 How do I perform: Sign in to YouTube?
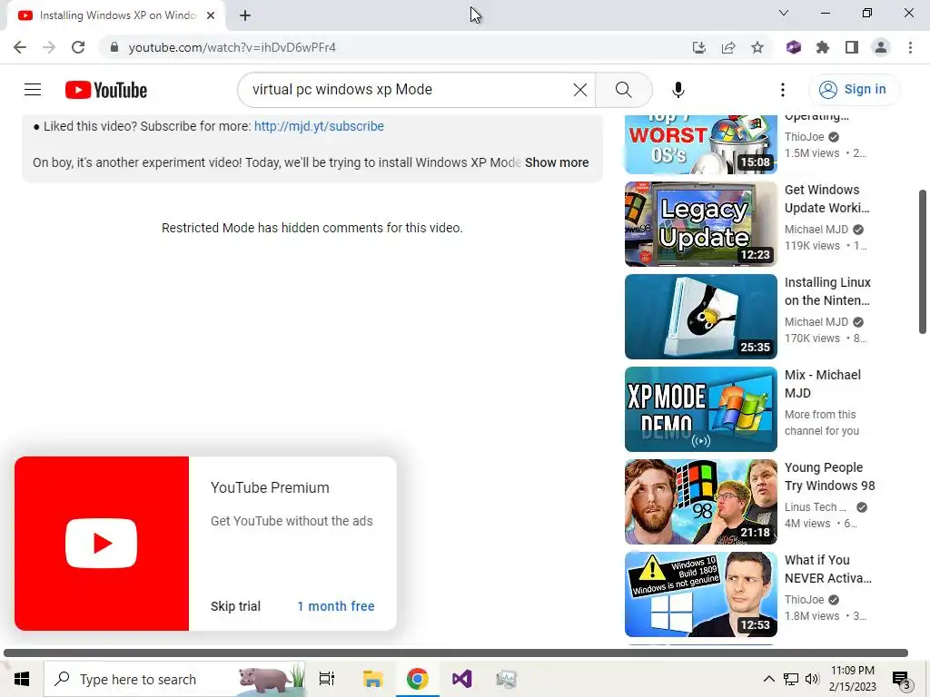coord(853,90)
